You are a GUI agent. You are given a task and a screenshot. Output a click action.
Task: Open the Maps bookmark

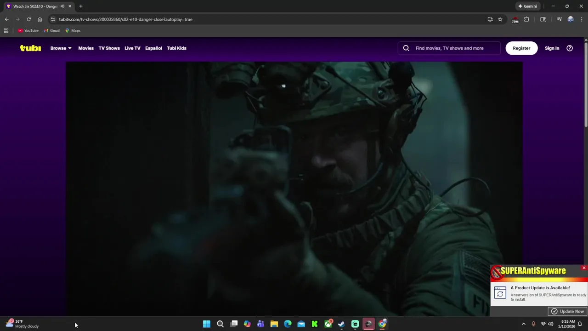pyautogui.click(x=73, y=31)
